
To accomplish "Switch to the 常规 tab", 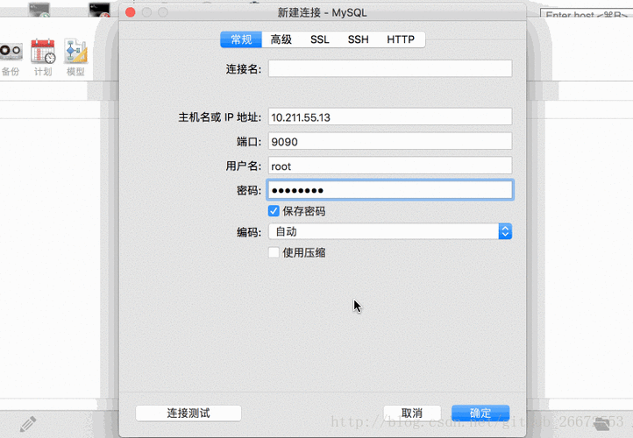I will [x=241, y=39].
